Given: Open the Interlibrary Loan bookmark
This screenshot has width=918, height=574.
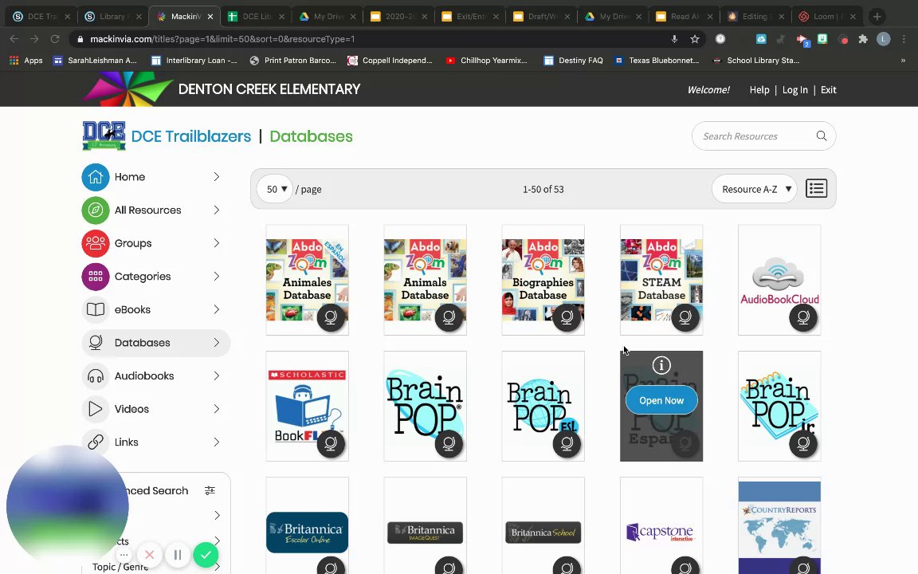Looking at the screenshot, I should click(x=194, y=61).
